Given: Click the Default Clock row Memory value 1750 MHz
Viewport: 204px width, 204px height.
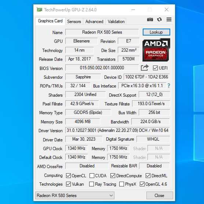Looking at the screenshot, I should click(x=118, y=157).
